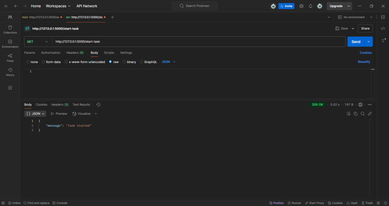
Task: Select the none body option
Action: (32, 62)
